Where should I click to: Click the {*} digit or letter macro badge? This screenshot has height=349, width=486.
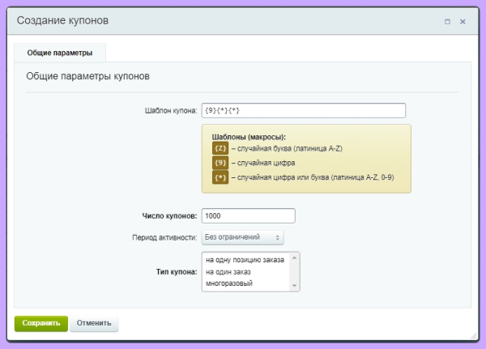pyautogui.click(x=220, y=177)
